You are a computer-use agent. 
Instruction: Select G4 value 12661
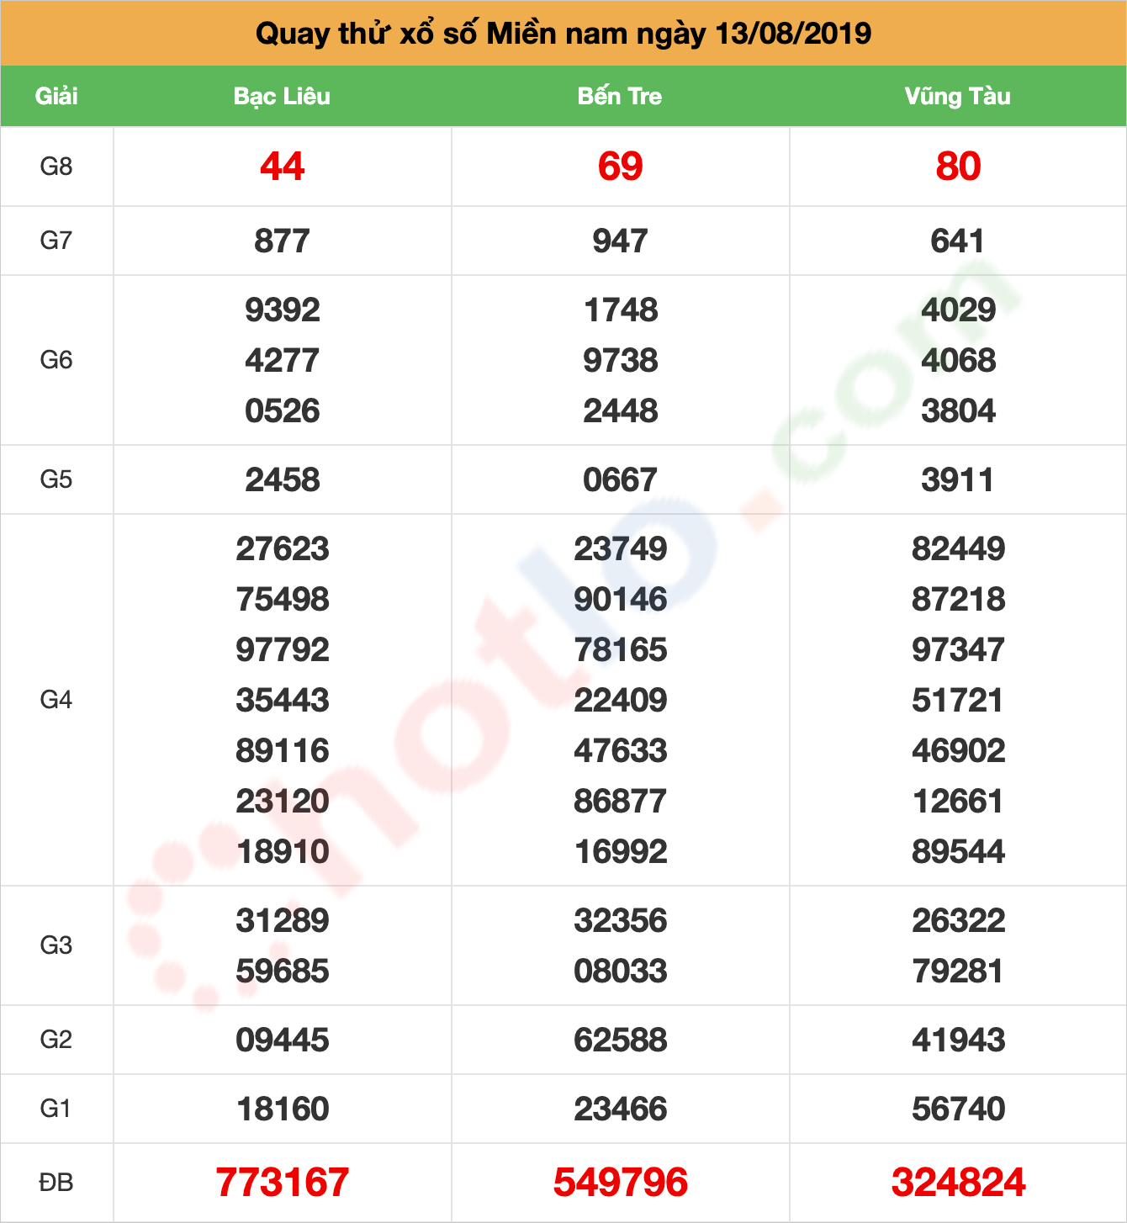[958, 802]
